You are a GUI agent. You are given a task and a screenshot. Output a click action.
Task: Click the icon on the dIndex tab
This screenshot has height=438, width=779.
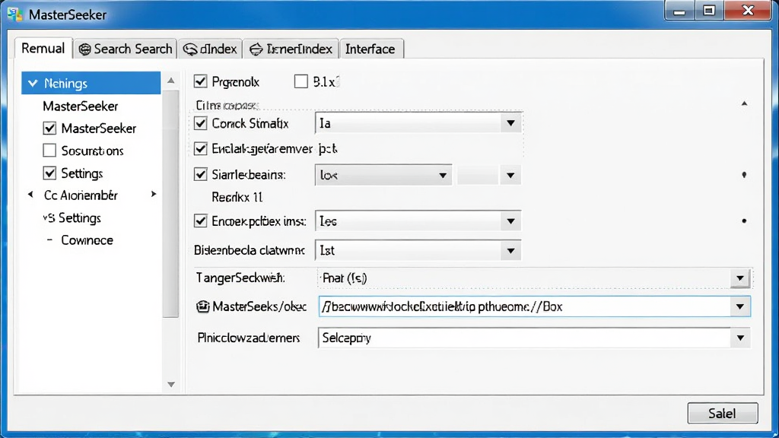(x=190, y=49)
